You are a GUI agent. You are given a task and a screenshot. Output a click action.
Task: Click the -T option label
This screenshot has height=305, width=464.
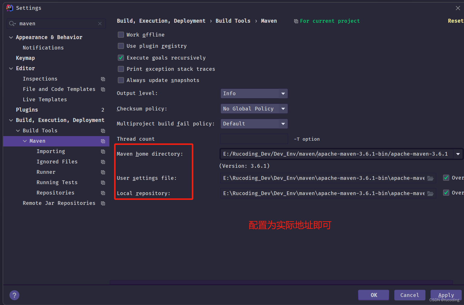pos(307,139)
